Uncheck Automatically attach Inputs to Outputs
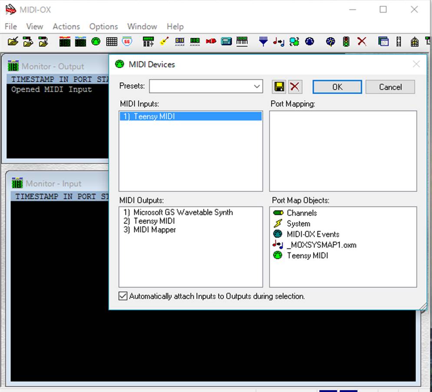The height and width of the screenshot is (392, 432). tap(123, 296)
